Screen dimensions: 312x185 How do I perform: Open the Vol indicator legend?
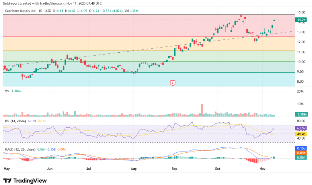point(7,91)
